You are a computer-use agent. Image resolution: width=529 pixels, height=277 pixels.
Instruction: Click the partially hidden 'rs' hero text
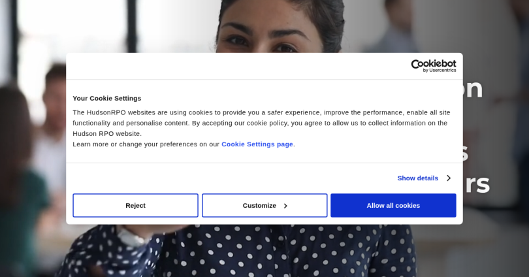[477, 184]
